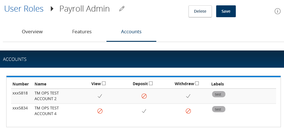
Task: Check the Deposit column select-all checkbox
Action: click(x=151, y=83)
